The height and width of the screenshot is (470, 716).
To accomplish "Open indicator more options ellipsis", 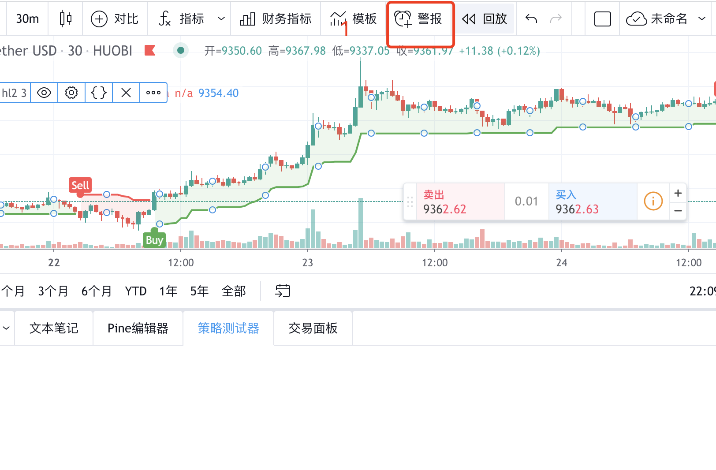I will [153, 93].
